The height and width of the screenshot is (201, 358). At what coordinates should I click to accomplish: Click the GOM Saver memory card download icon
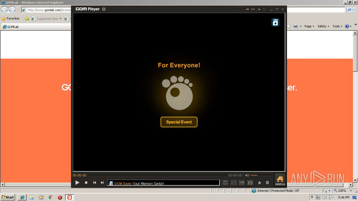coord(275,22)
